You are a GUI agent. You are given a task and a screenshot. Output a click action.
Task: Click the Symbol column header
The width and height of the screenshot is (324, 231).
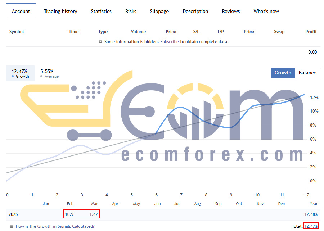tap(17, 32)
